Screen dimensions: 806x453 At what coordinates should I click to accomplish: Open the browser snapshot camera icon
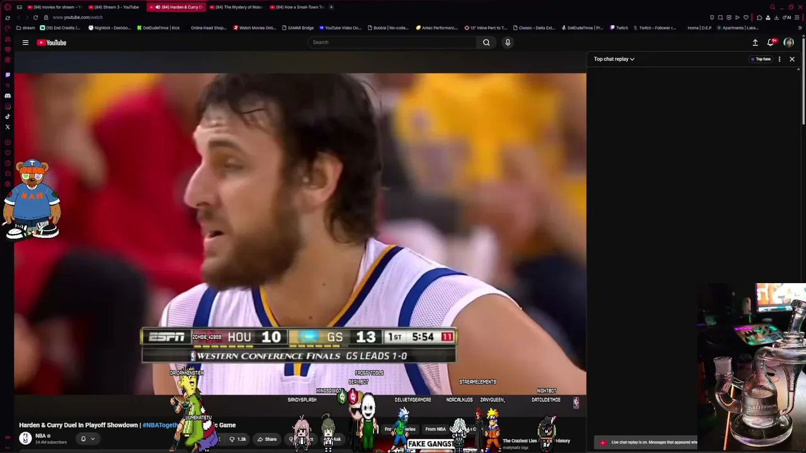click(x=720, y=18)
